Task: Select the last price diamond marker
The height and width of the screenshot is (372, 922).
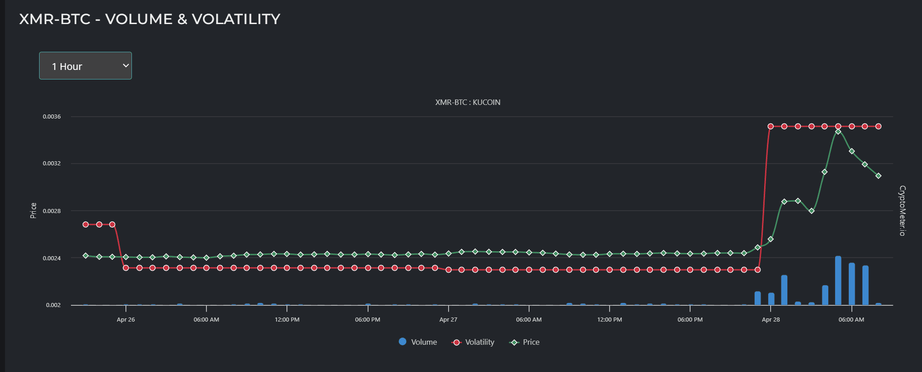Action: pos(878,176)
